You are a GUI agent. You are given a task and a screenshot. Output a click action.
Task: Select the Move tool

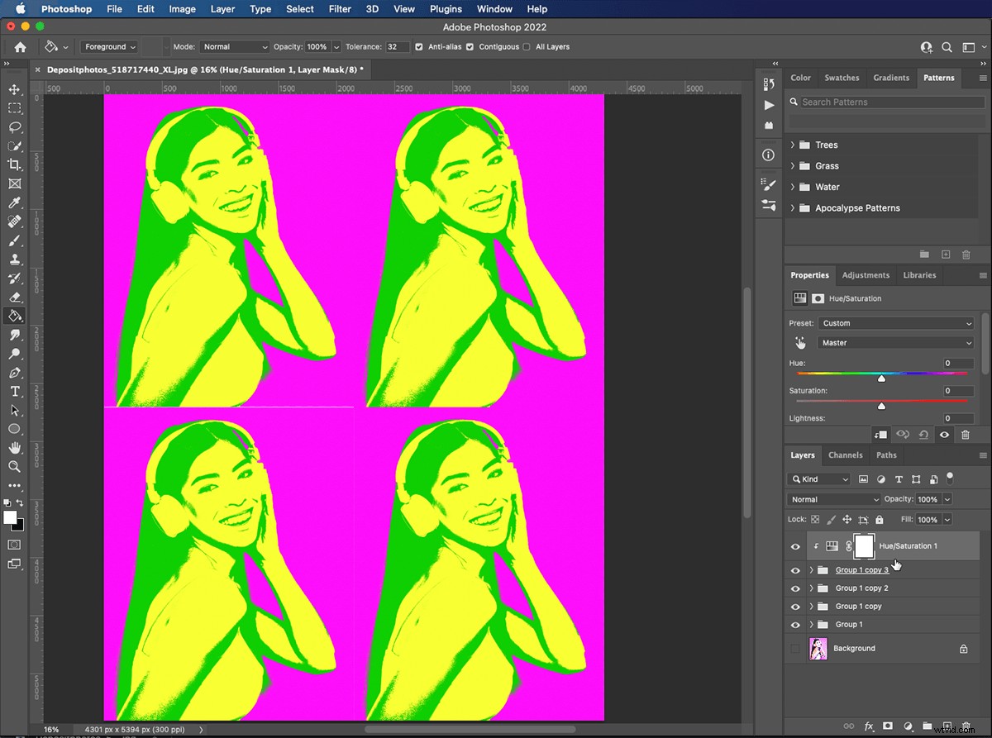(14, 89)
